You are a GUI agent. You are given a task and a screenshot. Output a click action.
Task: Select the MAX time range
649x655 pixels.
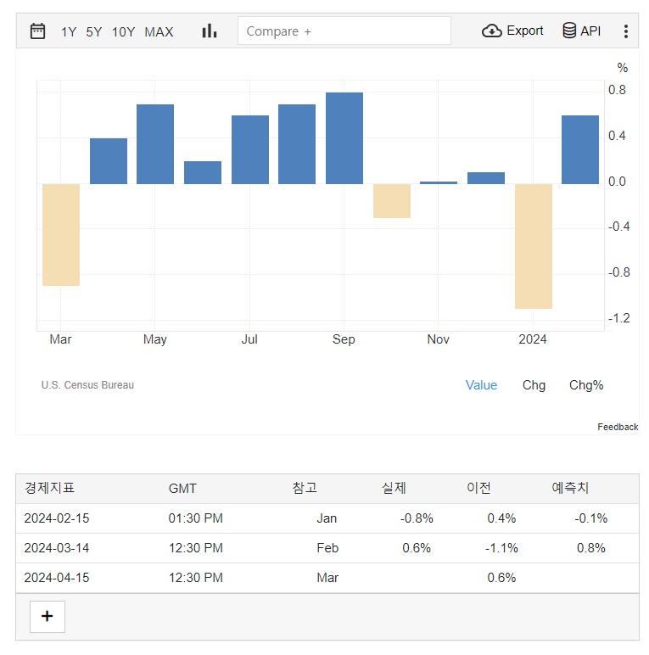tap(159, 31)
